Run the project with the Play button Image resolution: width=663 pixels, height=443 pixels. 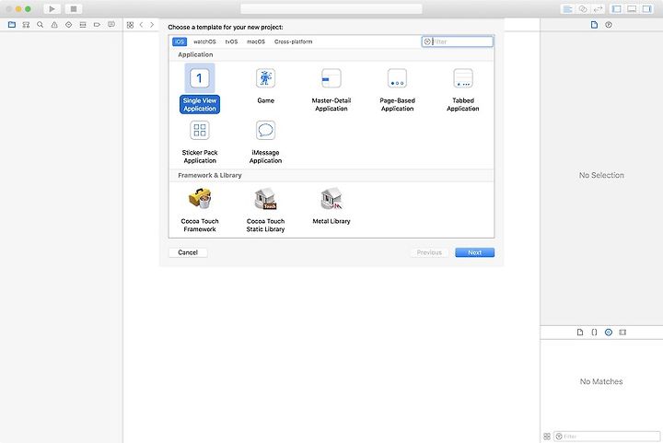coord(52,9)
